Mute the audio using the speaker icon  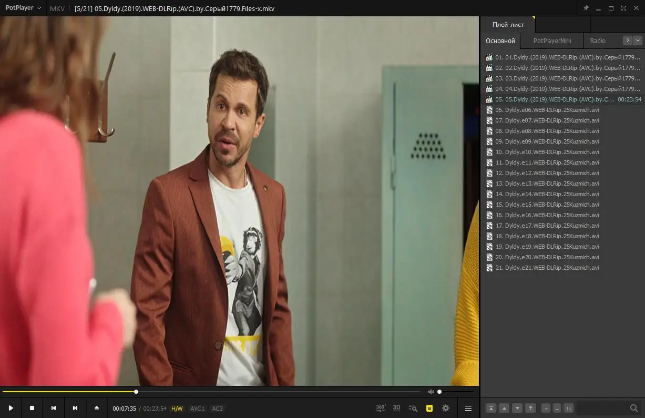click(x=431, y=392)
